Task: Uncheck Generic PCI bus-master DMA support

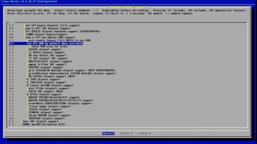Action: [42, 37]
